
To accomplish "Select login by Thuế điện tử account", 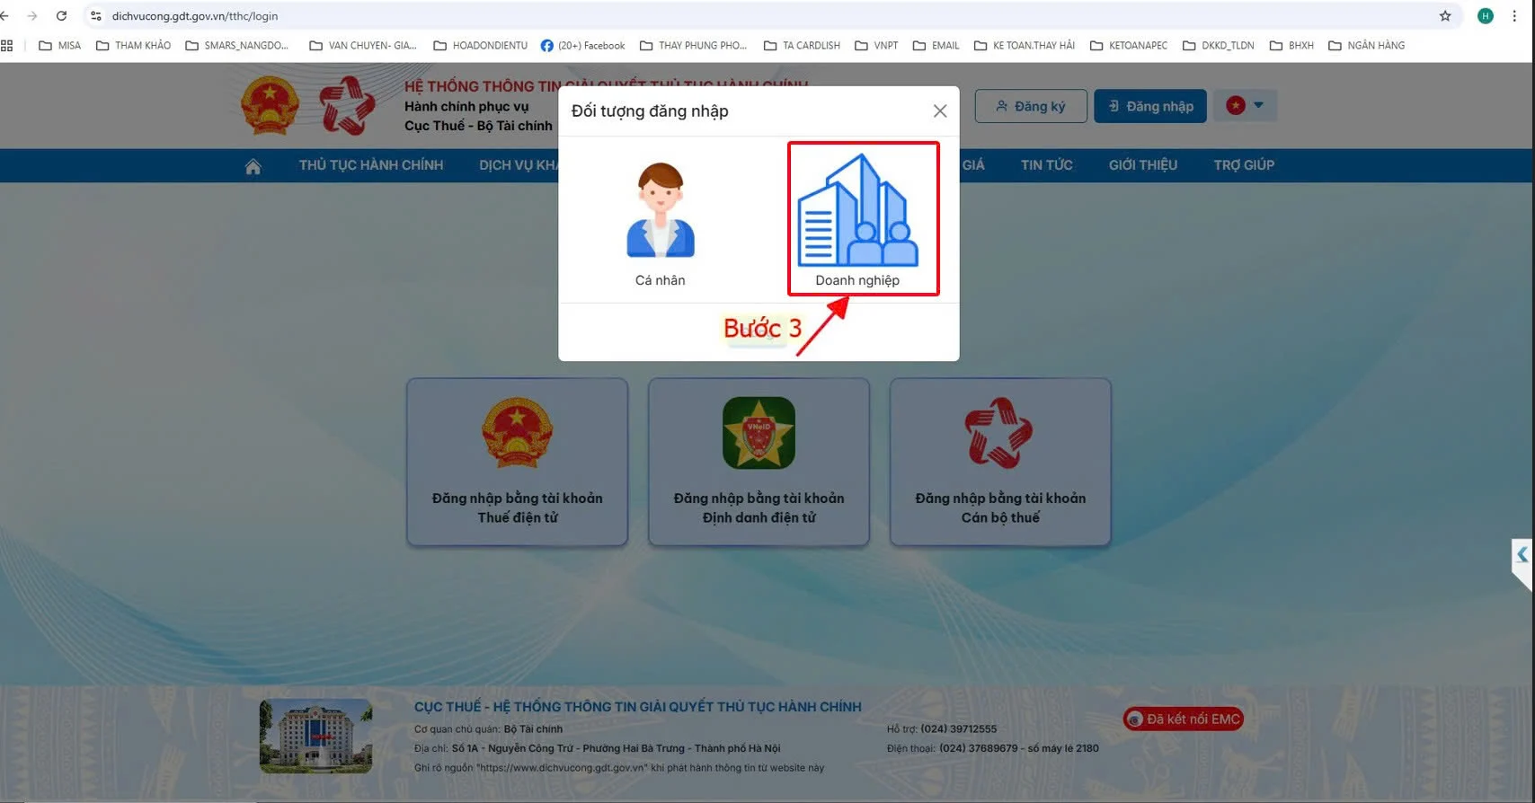I will point(517,462).
